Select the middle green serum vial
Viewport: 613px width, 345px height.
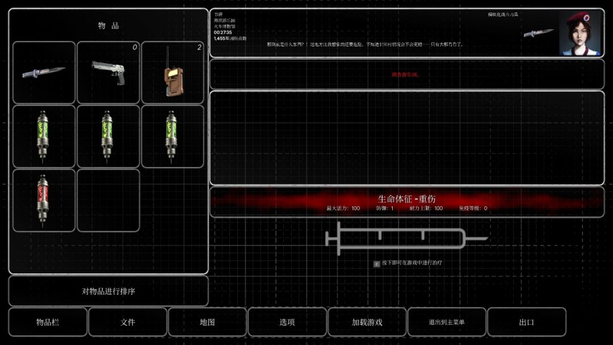click(108, 137)
